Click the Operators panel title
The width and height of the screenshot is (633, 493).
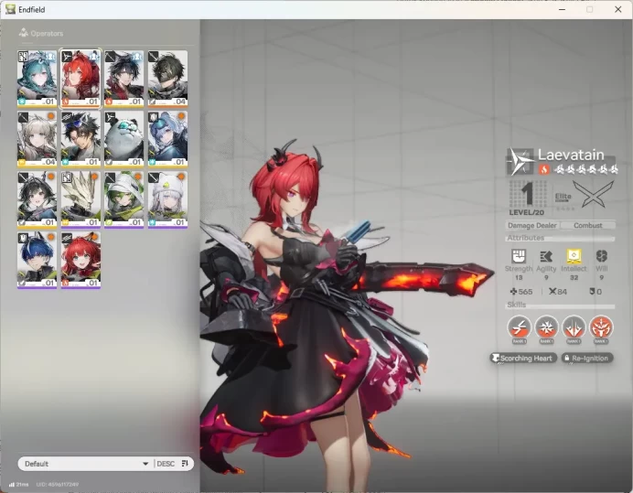pyautogui.click(x=47, y=33)
